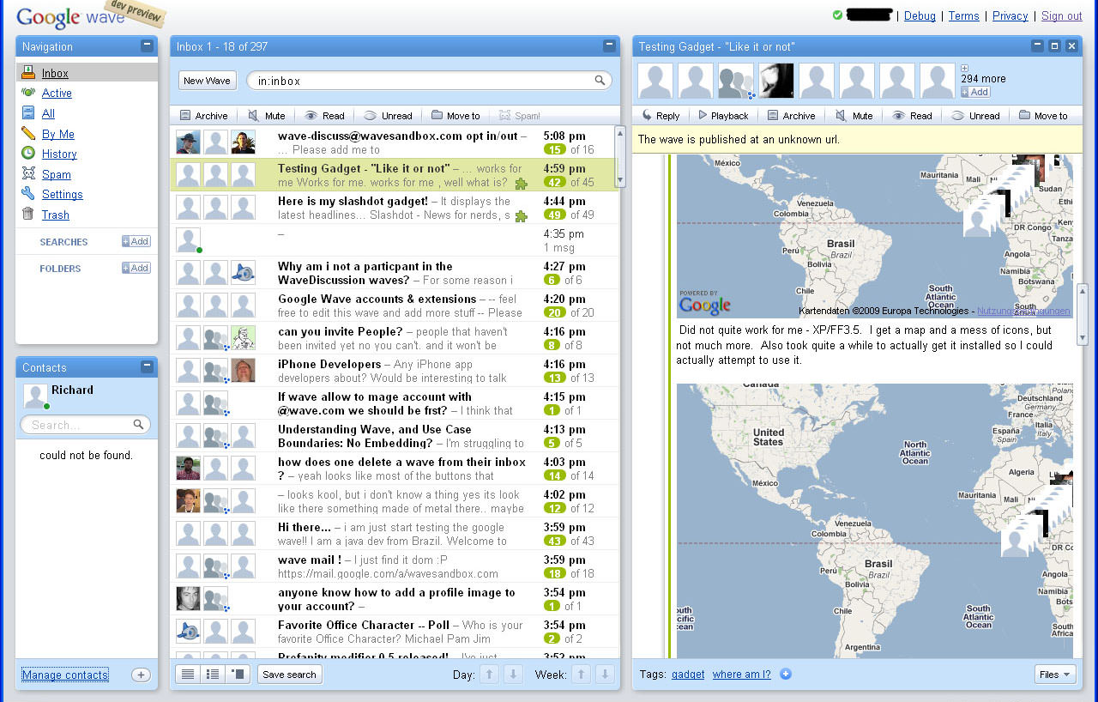Add a contact with plus button
1098x702 pixels.
tap(141, 675)
